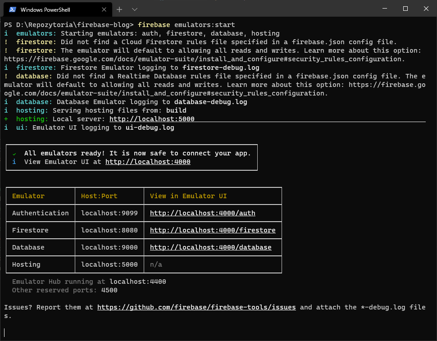437x341 pixels.
Task: Close the terminal window
Action: tap(426, 9)
